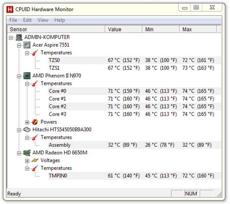Expand the Powers node
The image size is (230, 204).
27,122
